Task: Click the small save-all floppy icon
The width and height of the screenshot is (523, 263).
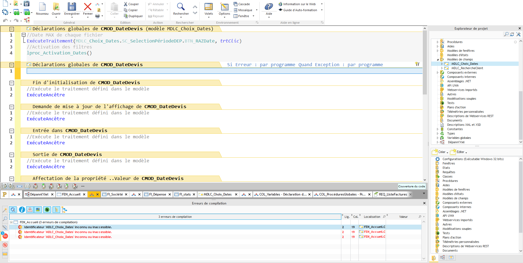Action: tap(26, 4)
